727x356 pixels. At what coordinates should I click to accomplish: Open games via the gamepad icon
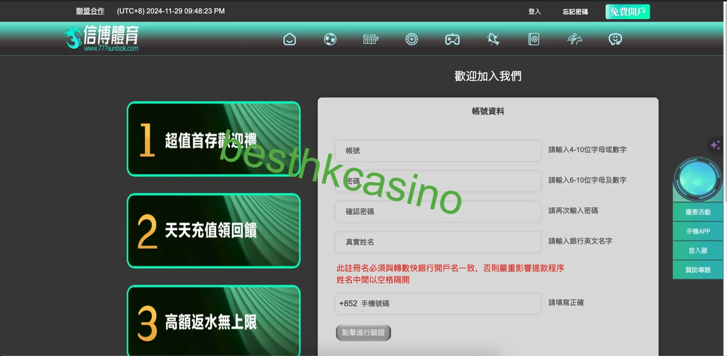[452, 39]
